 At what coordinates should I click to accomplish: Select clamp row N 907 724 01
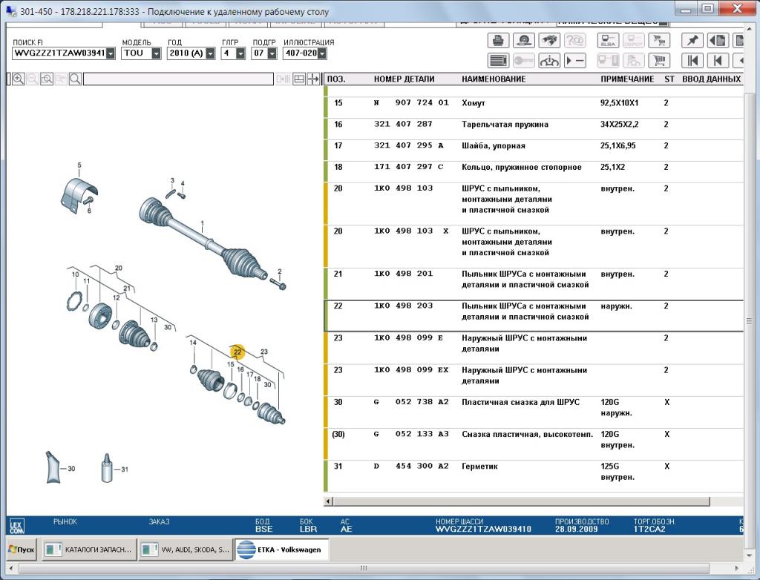click(x=533, y=108)
